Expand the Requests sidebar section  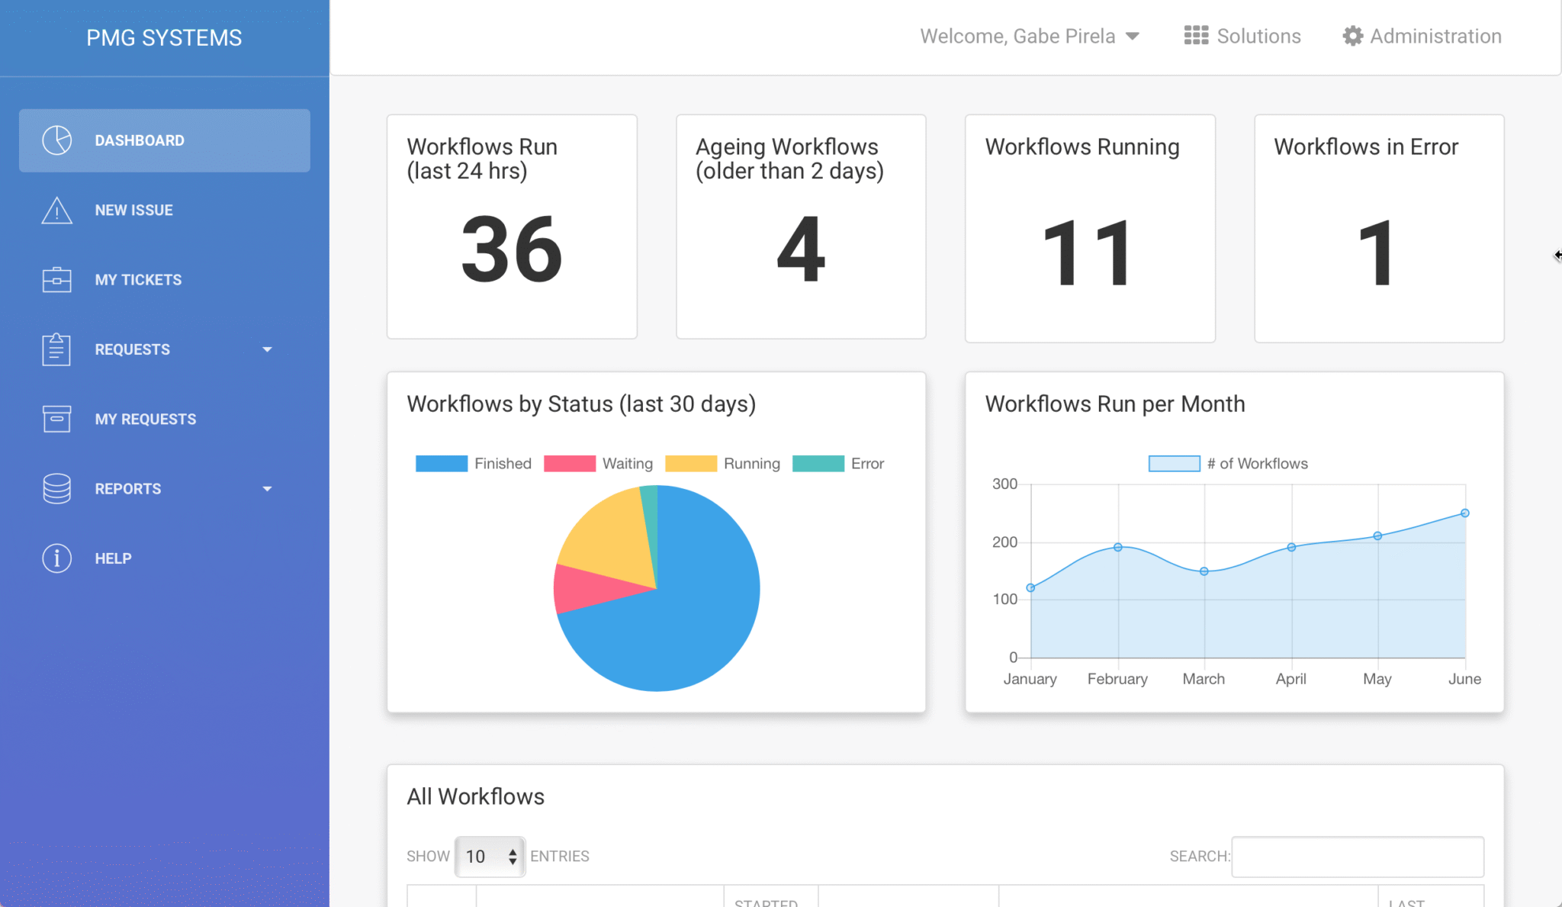267,349
